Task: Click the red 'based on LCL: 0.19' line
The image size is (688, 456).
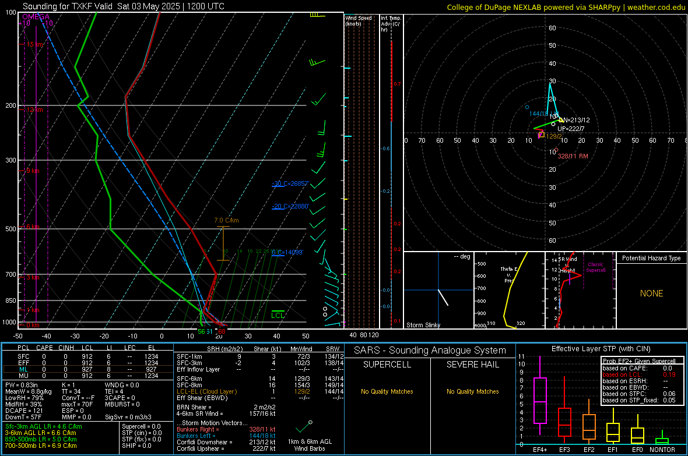Action: pyautogui.click(x=639, y=374)
